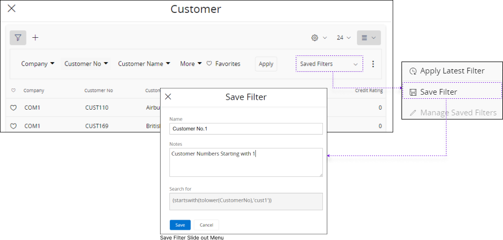Image resolution: width=503 pixels, height=240 pixels.
Task: Click the Manage Saved Filters pencil icon
Action: click(x=413, y=113)
